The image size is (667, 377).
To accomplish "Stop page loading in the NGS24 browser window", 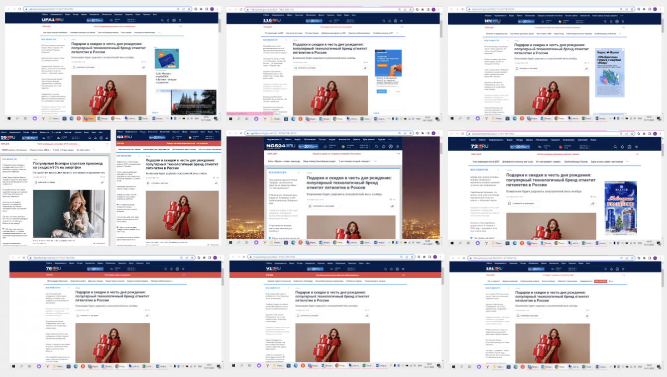I will pos(241,133).
